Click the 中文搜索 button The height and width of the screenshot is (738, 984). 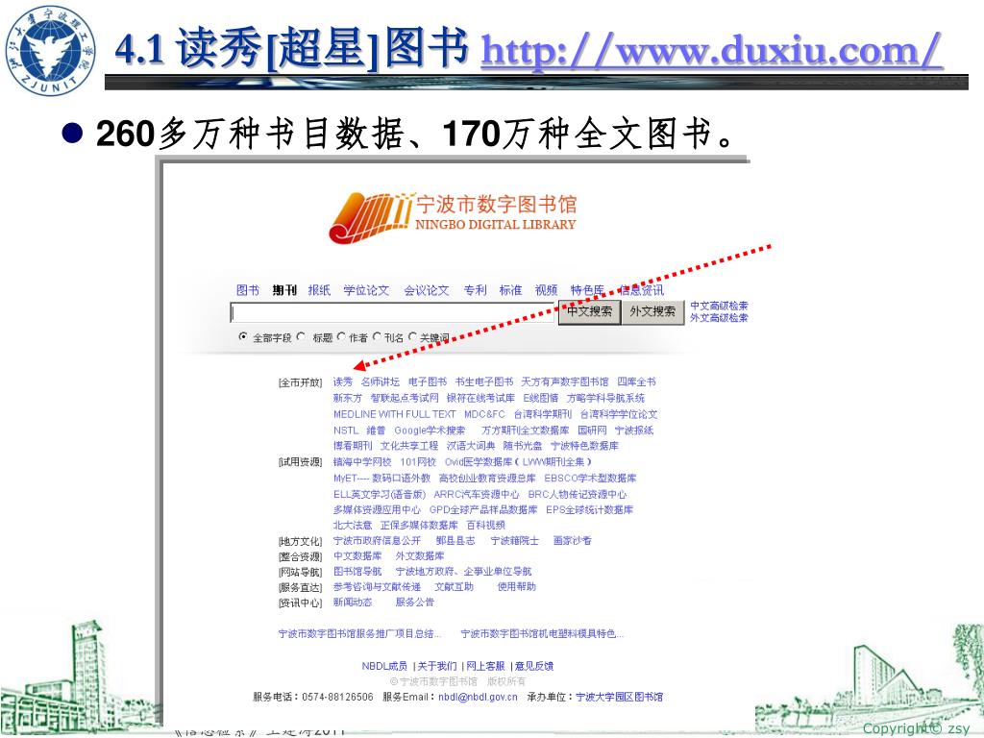(x=589, y=311)
